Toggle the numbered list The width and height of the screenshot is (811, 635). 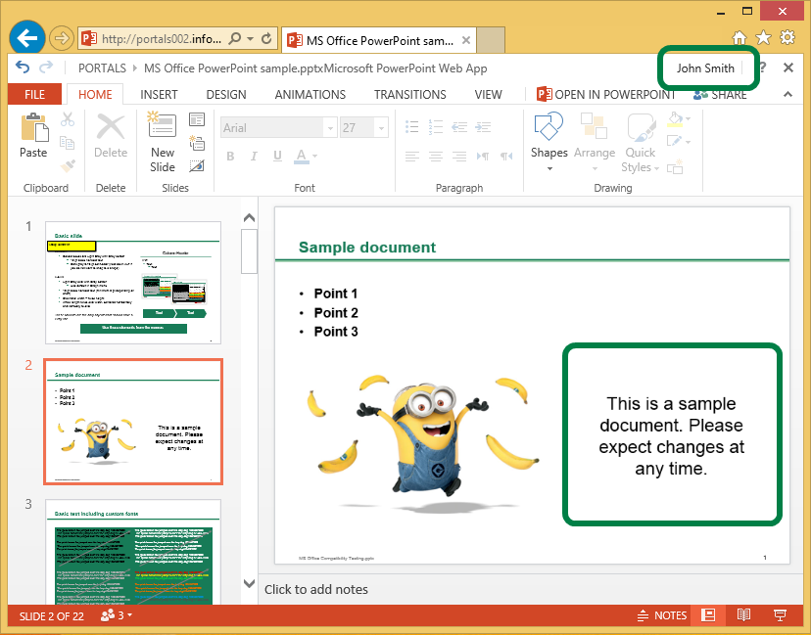pos(436,127)
